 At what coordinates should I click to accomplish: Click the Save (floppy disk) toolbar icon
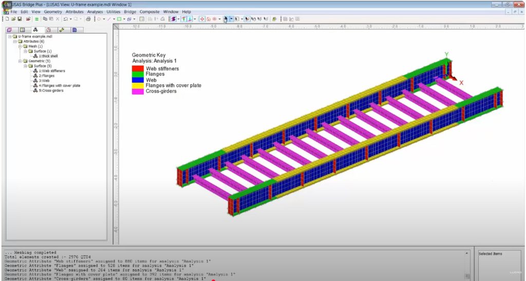[x=20, y=19]
